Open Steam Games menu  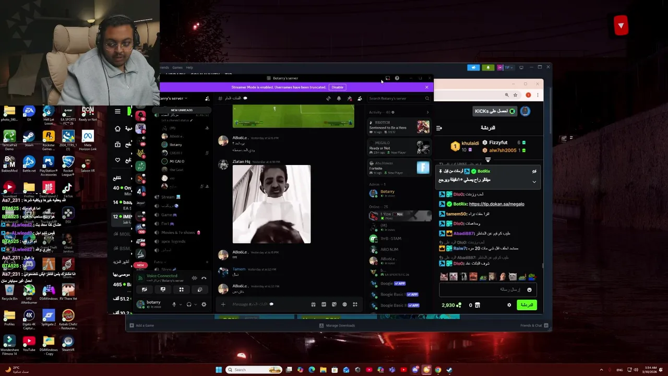pos(177,67)
